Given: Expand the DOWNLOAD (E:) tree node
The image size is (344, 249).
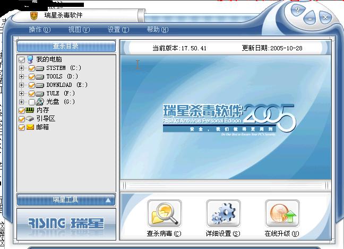Looking at the screenshot, I should click(x=21, y=85).
